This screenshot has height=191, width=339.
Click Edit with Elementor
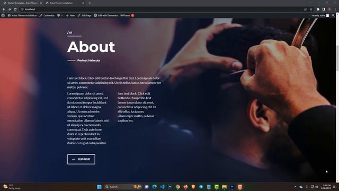pyautogui.click(x=106, y=15)
